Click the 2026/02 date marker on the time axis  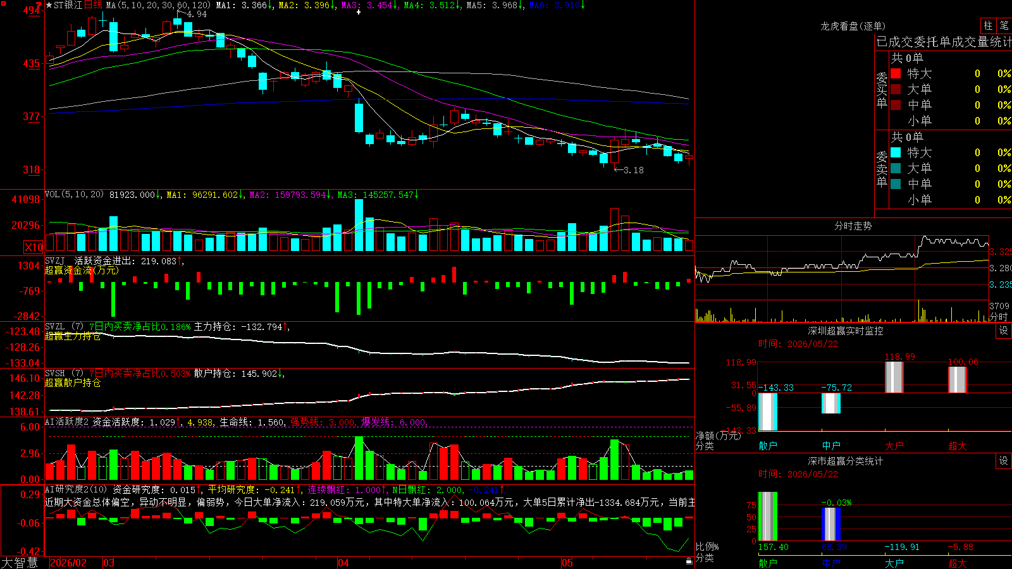[68, 563]
